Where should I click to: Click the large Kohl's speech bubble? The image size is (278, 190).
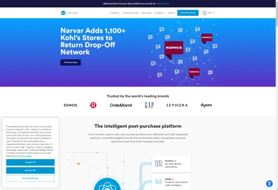[174, 50]
